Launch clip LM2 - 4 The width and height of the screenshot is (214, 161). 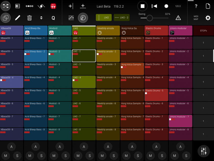[x=84, y=82]
